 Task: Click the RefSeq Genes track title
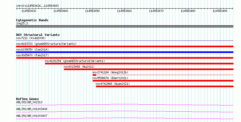coord(28,99)
